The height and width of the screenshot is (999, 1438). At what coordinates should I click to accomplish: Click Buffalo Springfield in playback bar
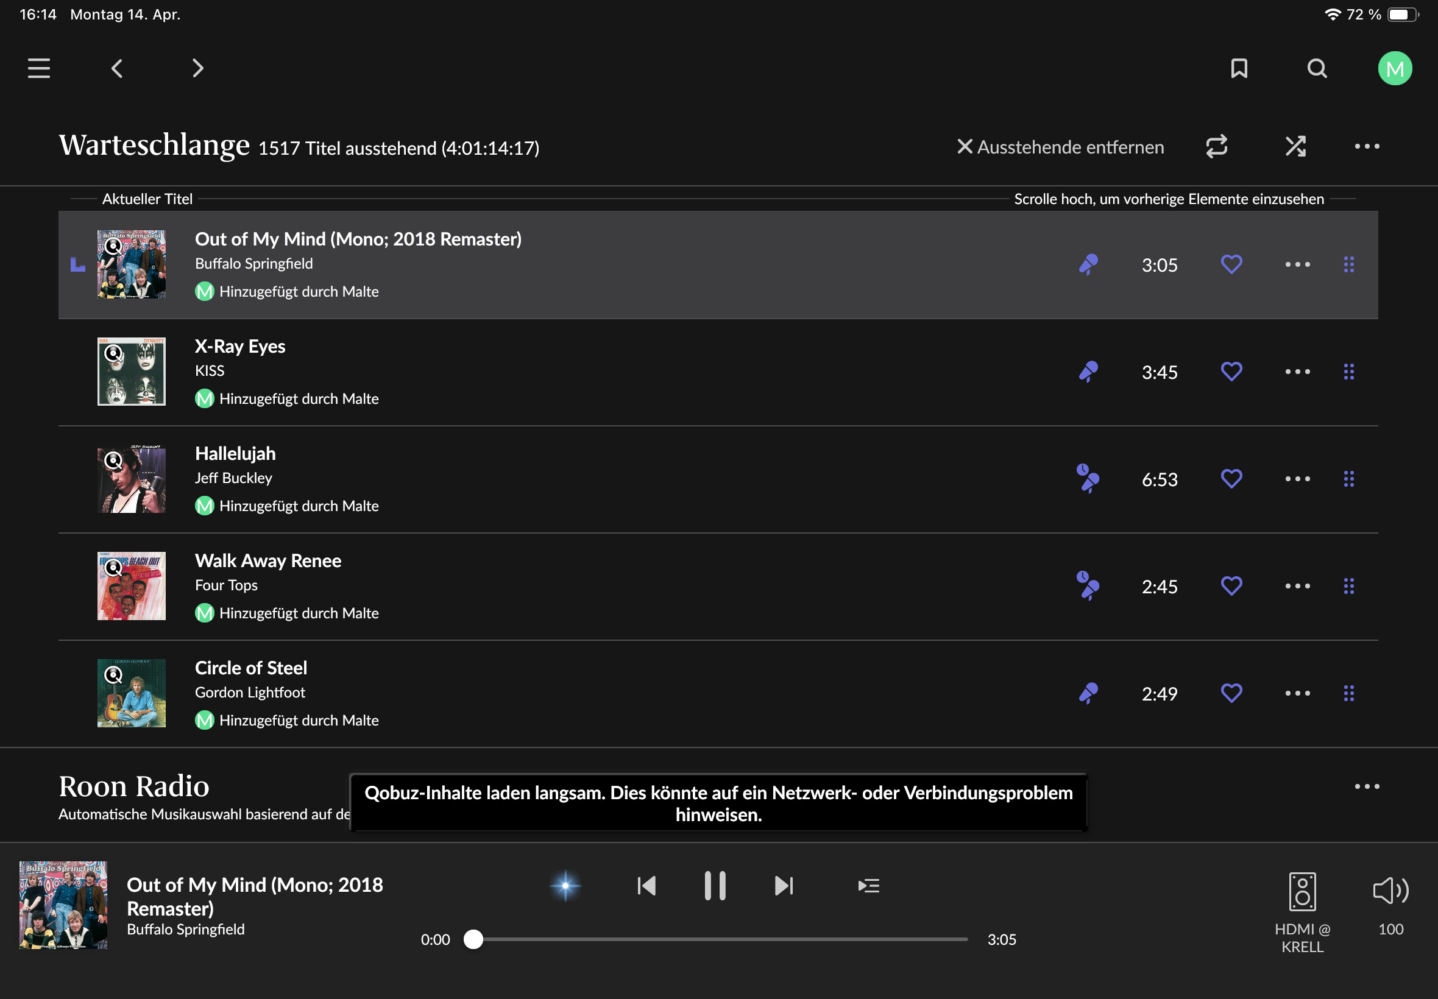185,929
